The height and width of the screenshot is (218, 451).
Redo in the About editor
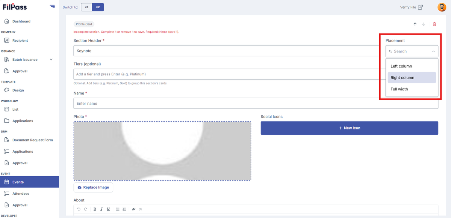85,209
